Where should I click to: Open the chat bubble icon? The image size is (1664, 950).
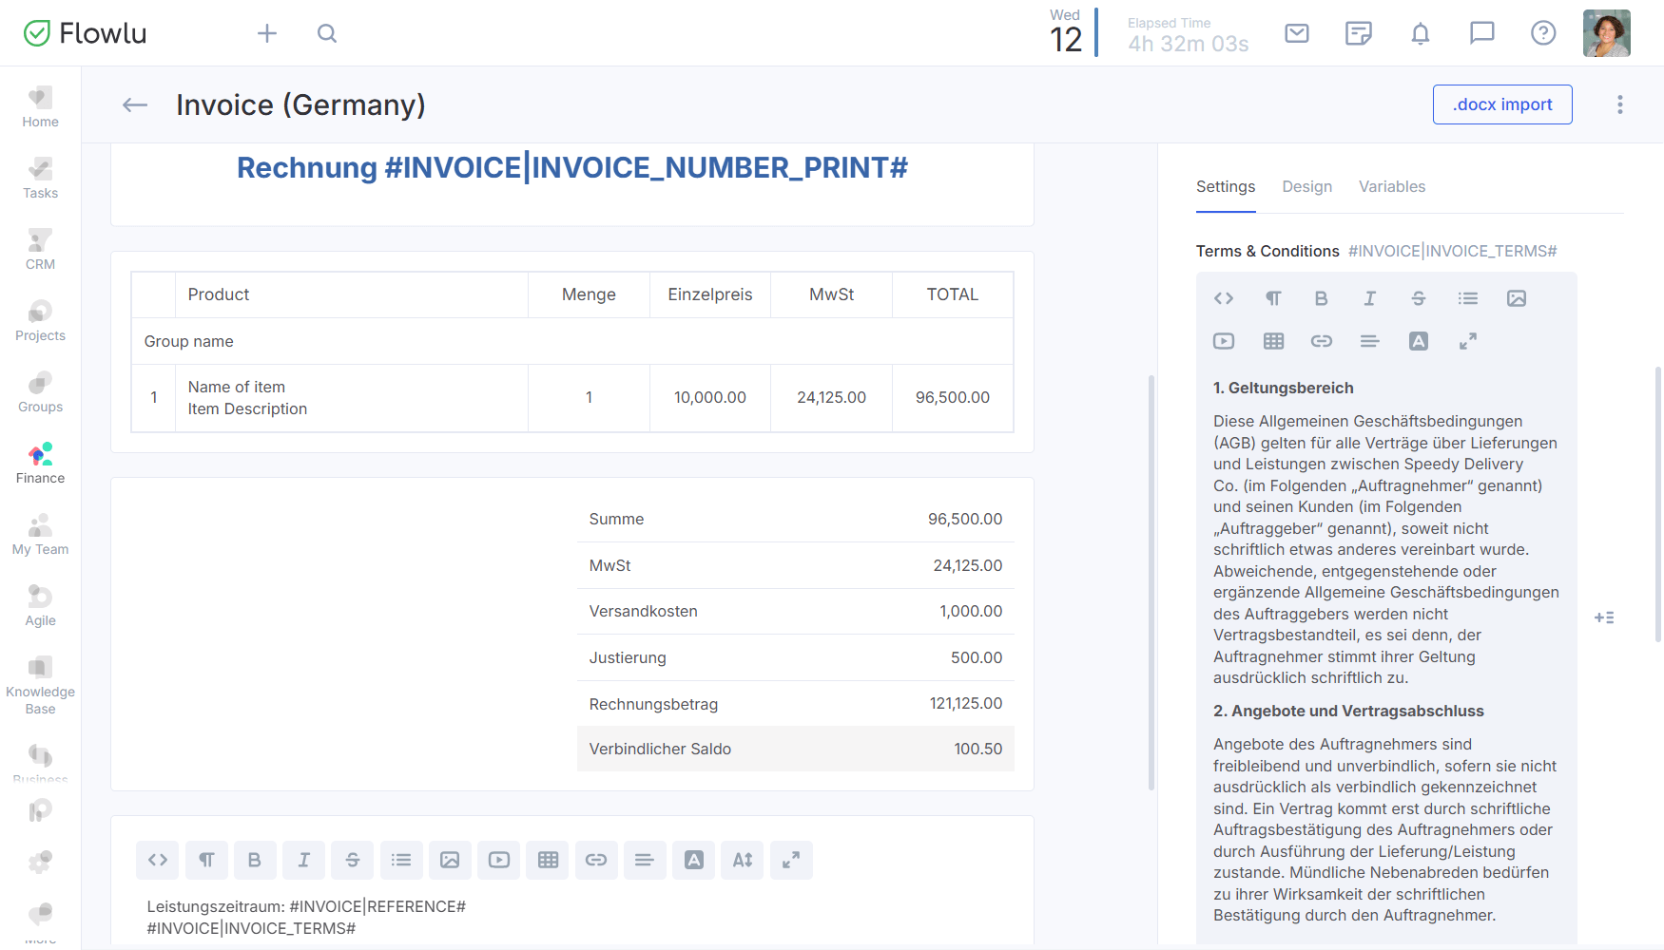pyautogui.click(x=1482, y=33)
